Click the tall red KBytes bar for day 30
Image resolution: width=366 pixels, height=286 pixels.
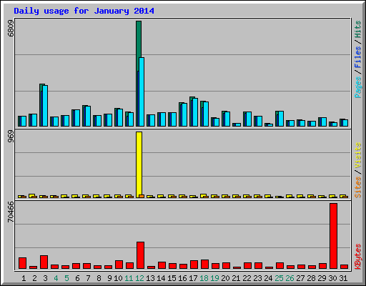(x=333, y=236)
